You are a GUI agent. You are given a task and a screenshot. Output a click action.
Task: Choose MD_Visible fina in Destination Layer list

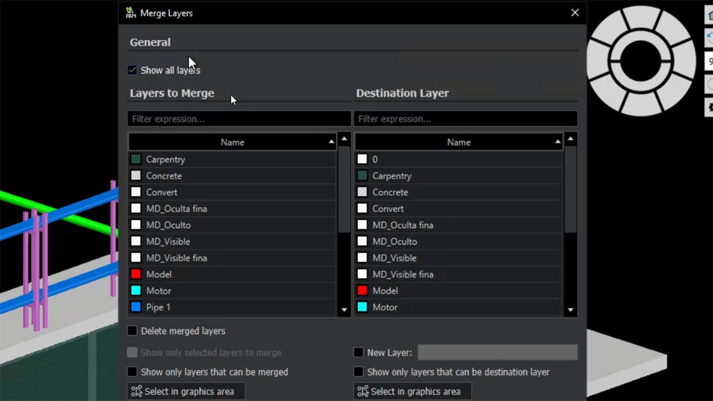[x=458, y=274]
